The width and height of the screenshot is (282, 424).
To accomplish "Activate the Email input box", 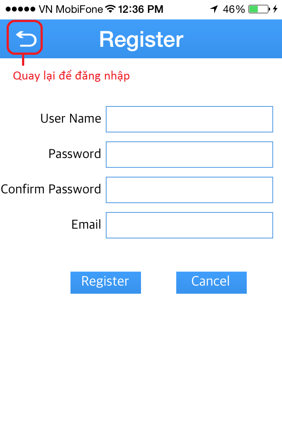I will (x=189, y=225).
